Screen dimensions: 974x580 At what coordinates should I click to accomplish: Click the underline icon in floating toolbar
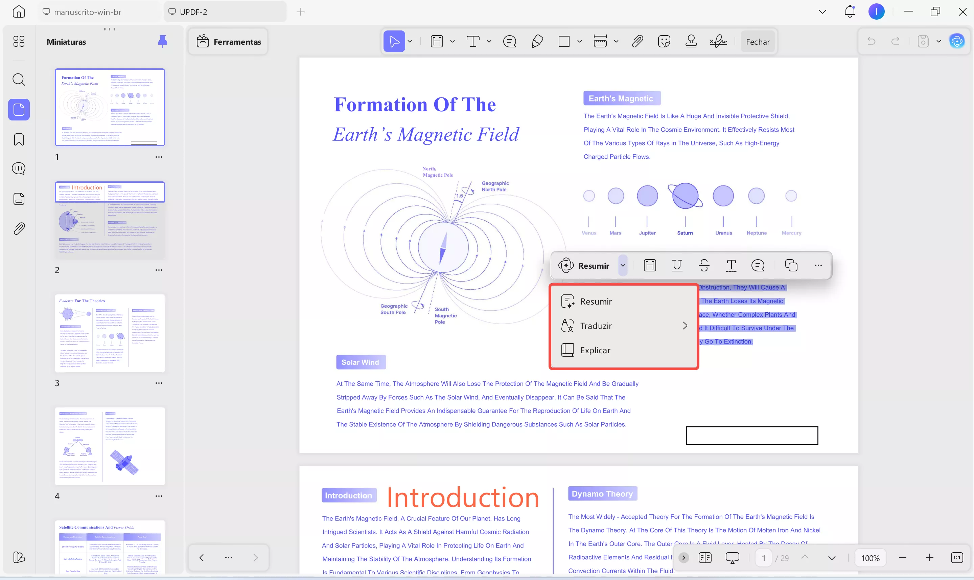[677, 265]
